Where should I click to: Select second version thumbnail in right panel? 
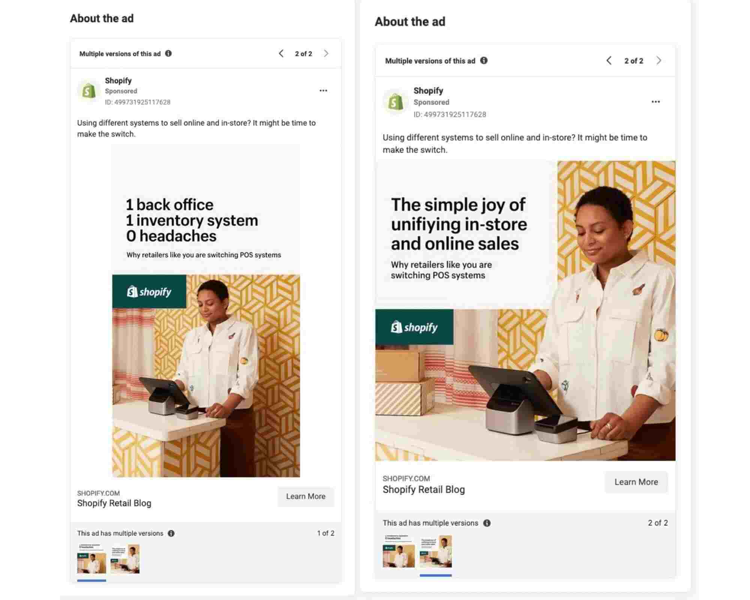pos(436,551)
